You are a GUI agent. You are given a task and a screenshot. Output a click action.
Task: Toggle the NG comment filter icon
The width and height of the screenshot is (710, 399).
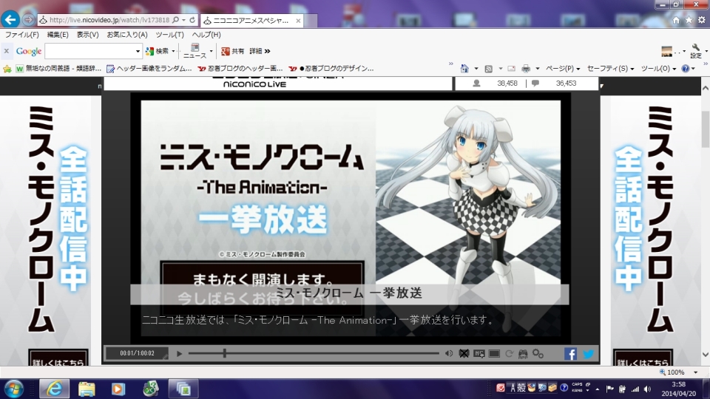point(479,354)
